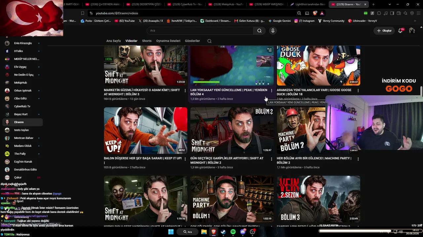The height and width of the screenshot is (237, 423).
Task: Open The Pally subscription in the sidebar
Action: 22,154
